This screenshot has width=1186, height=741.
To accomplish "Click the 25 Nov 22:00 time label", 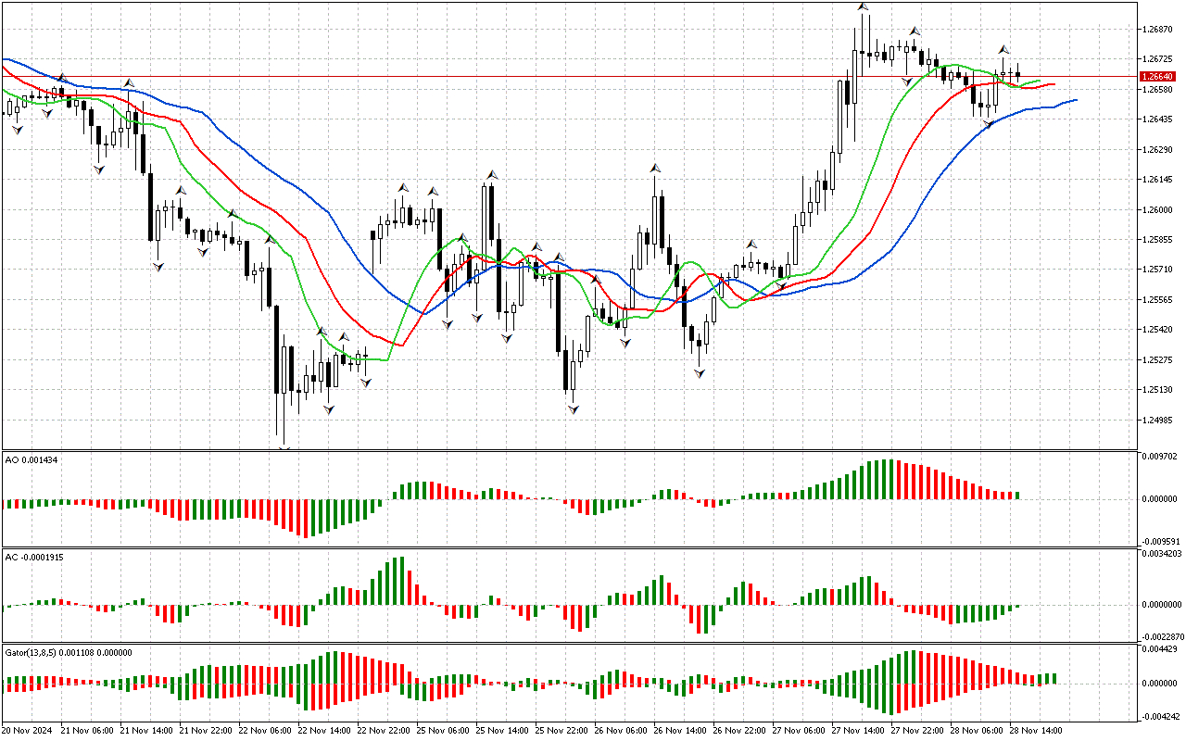I will (561, 730).
